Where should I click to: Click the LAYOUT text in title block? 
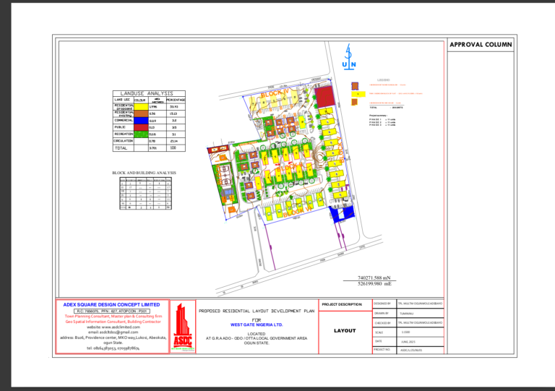(344, 331)
